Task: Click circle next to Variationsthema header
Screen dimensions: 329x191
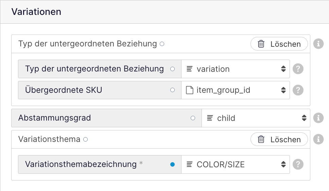Action: (86, 139)
